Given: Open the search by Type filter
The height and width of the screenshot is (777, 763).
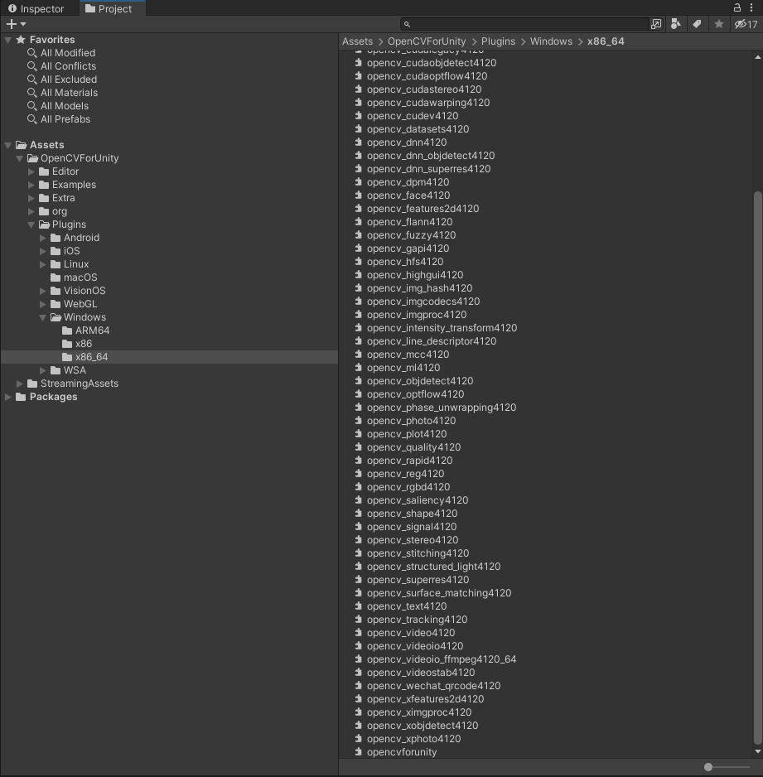Looking at the screenshot, I should click(675, 24).
